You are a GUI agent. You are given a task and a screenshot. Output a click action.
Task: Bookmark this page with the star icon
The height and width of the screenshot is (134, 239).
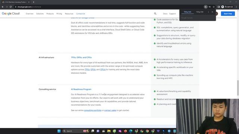(214, 7)
